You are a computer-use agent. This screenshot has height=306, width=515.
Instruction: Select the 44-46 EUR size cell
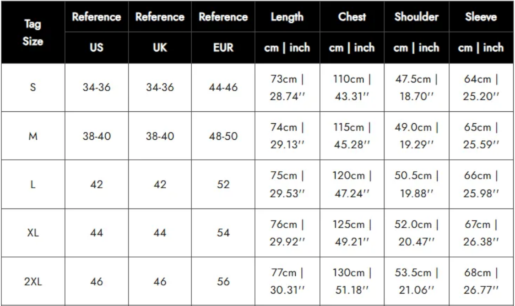click(223, 87)
